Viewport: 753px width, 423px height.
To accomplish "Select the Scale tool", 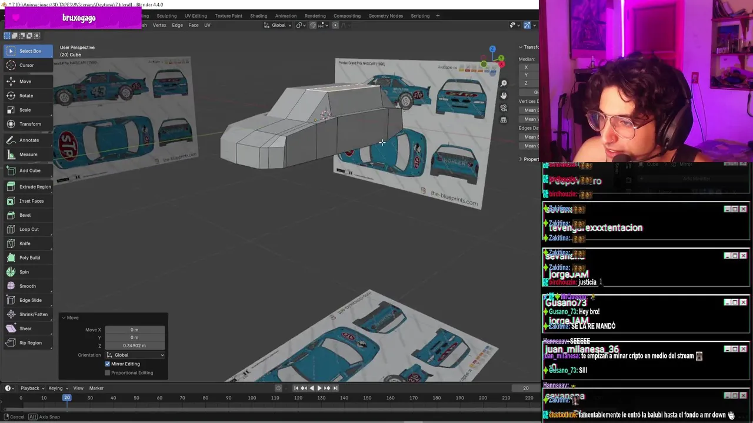I will coord(28,110).
